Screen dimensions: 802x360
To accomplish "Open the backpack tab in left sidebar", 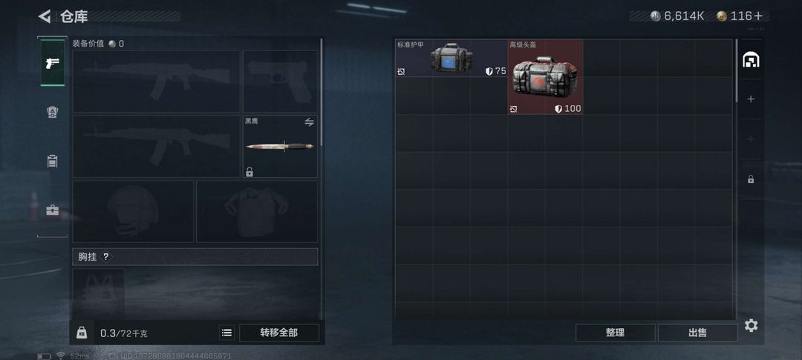I will coord(52,113).
